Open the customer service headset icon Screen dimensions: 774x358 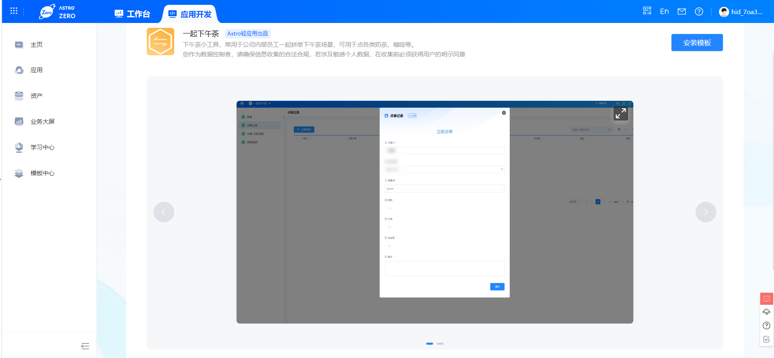pos(766,312)
